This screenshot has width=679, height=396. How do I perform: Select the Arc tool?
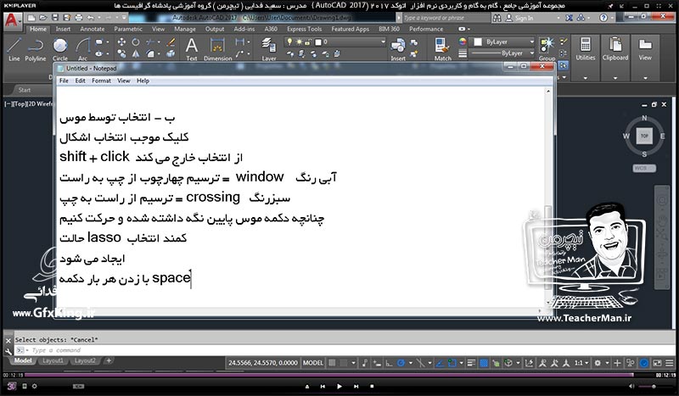pyautogui.click(x=82, y=49)
